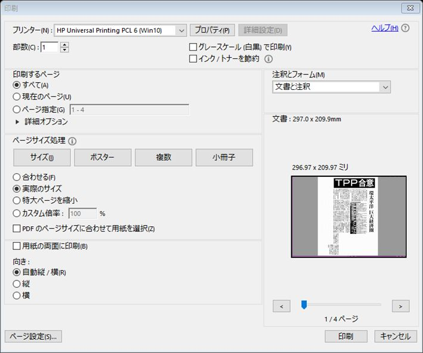
Task: Switch to the ポスター page sizing mode
Action: click(102, 158)
